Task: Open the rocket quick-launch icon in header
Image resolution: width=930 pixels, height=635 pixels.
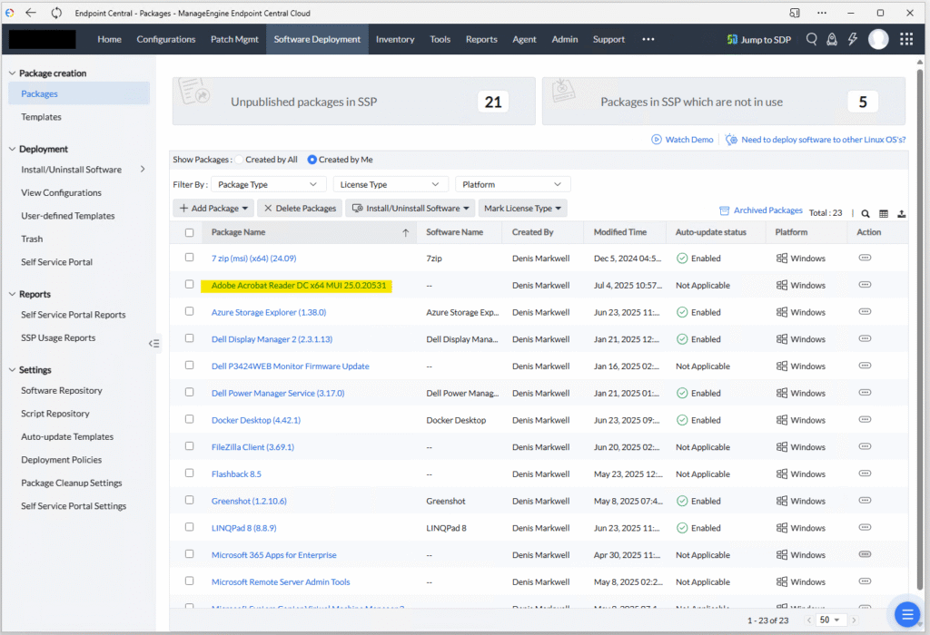Action: pyautogui.click(x=832, y=39)
